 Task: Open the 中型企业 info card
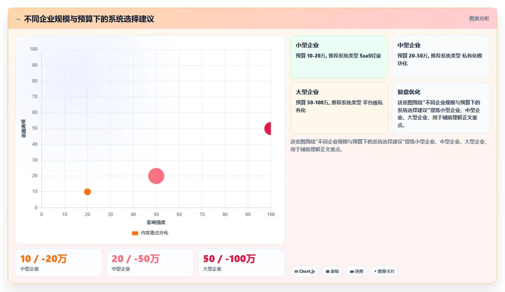pyautogui.click(x=441, y=57)
